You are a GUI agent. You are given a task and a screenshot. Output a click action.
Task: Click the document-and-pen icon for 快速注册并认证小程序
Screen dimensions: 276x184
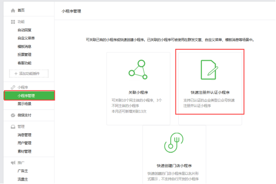click(x=209, y=70)
